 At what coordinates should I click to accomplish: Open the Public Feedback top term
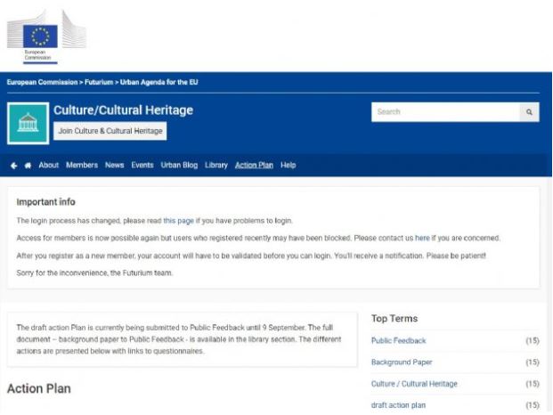[399, 340]
